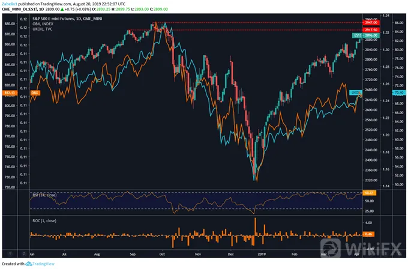
Task: Click the orange RSI value tag 60.51
Action: pos(369,193)
